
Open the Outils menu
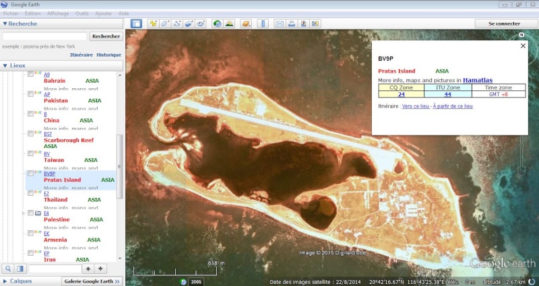tap(82, 13)
